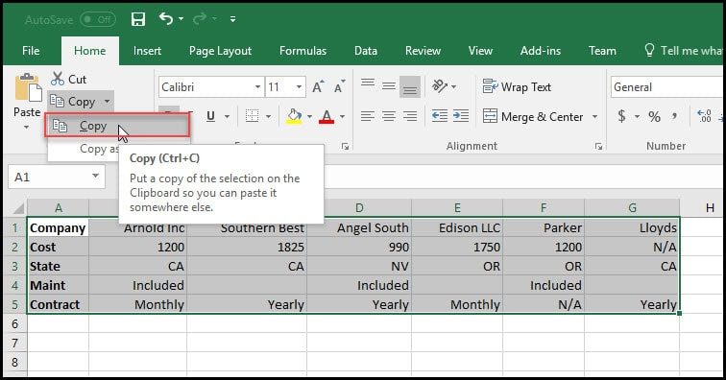The height and width of the screenshot is (380, 726).
Task: Click the Orientation text angle icon
Action: 440,86
